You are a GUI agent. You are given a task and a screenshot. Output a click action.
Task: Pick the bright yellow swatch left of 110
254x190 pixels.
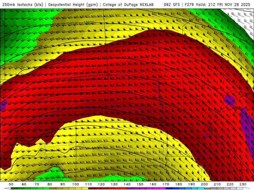pyautogui.click(x=85, y=188)
